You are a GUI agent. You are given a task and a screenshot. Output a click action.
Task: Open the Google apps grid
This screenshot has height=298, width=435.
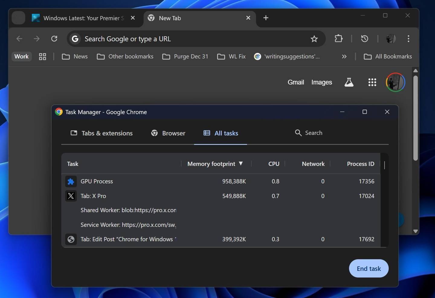click(x=372, y=82)
